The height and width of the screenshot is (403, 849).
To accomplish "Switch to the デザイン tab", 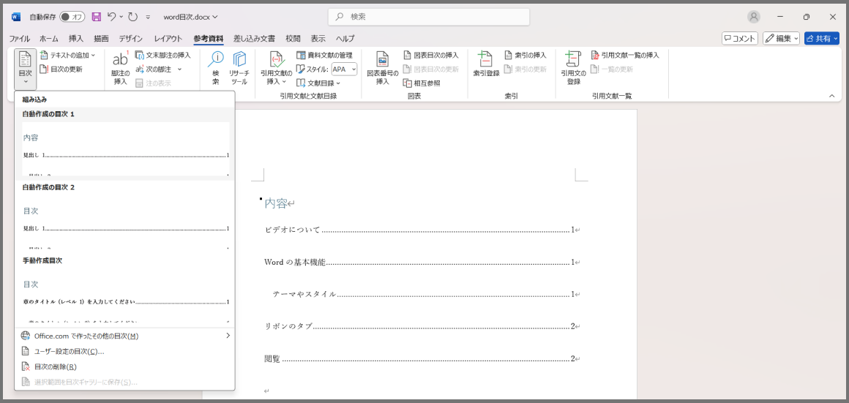I will click(x=131, y=39).
